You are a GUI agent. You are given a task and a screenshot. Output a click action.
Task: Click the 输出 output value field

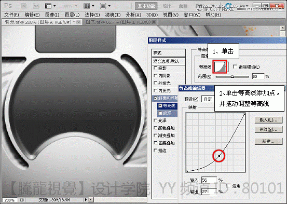209,192
